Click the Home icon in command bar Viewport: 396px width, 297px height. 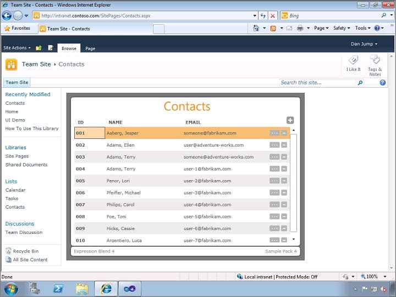point(256,28)
